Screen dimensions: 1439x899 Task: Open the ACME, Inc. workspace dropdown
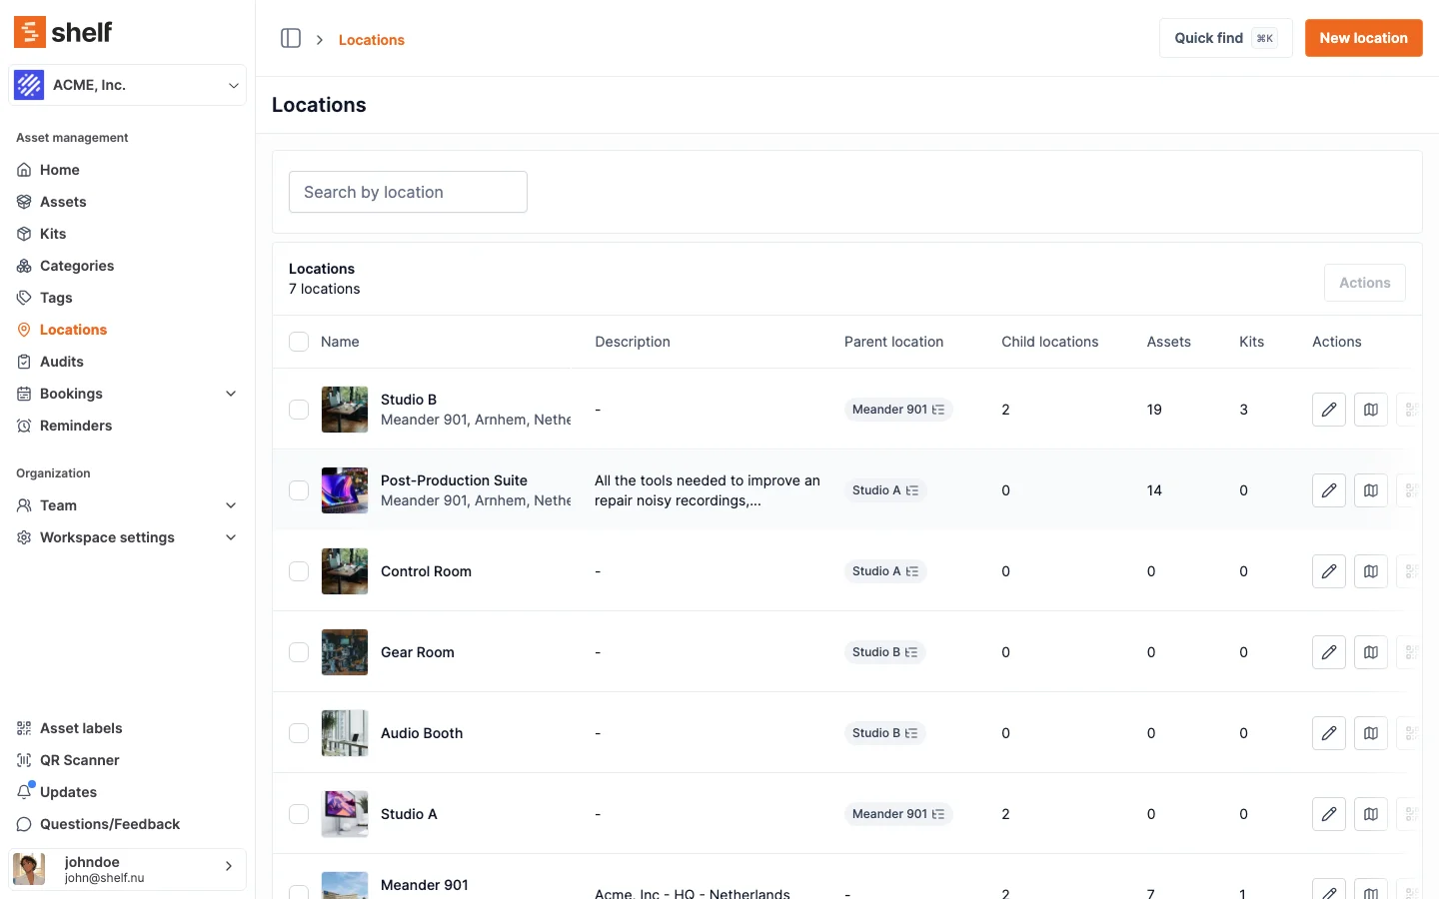pos(127,85)
